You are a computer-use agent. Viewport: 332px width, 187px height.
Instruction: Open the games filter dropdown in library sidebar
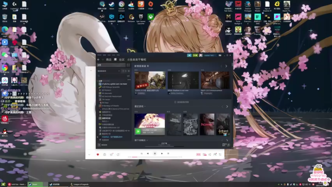pos(109,71)
